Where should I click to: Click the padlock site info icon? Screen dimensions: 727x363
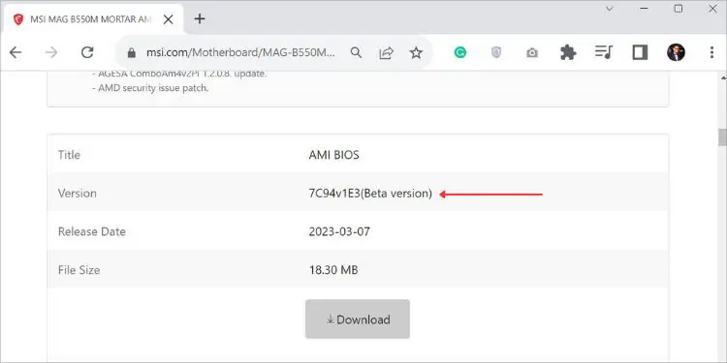tap(131, 53)
